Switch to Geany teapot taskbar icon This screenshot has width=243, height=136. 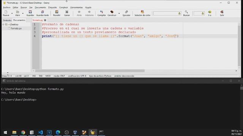[93, 133]
